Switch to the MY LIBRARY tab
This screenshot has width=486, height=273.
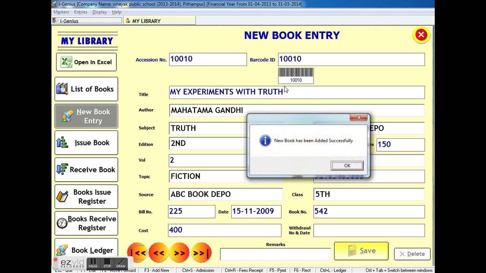pyautogui.click(x=160, y=21)
